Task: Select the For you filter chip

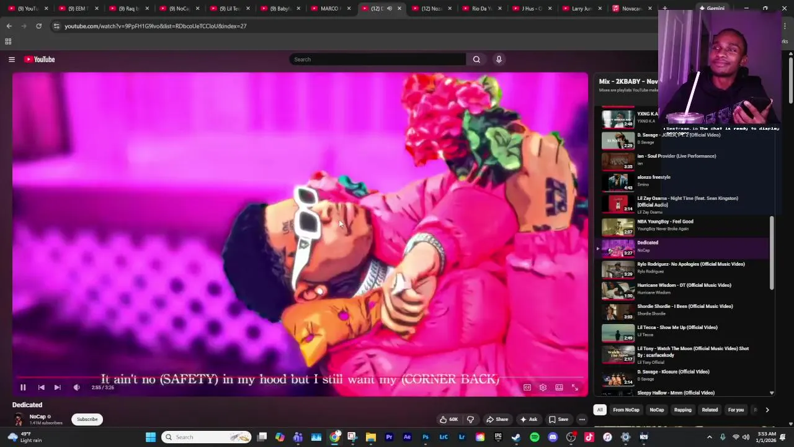Action: pyautogui.click(x=736, y=410)
